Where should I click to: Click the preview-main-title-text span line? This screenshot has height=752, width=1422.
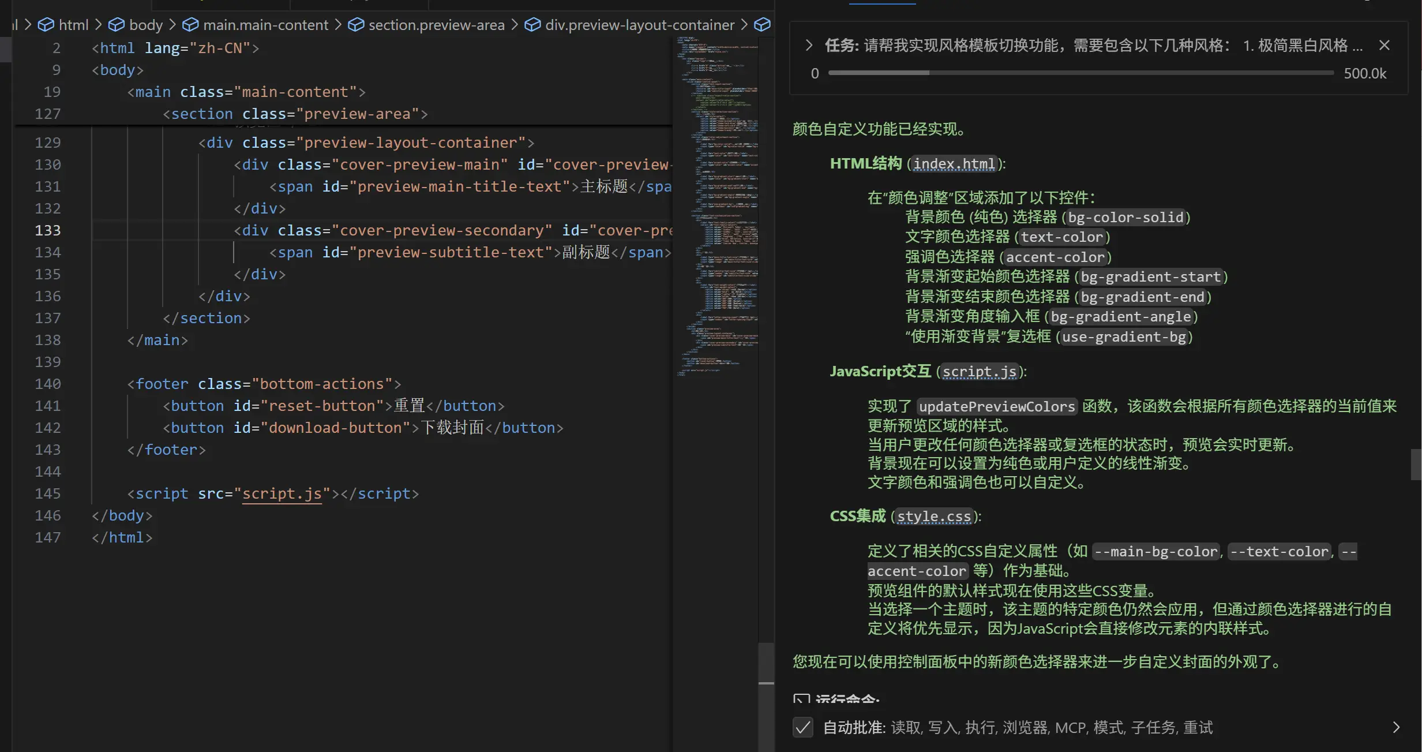(470, 186)
